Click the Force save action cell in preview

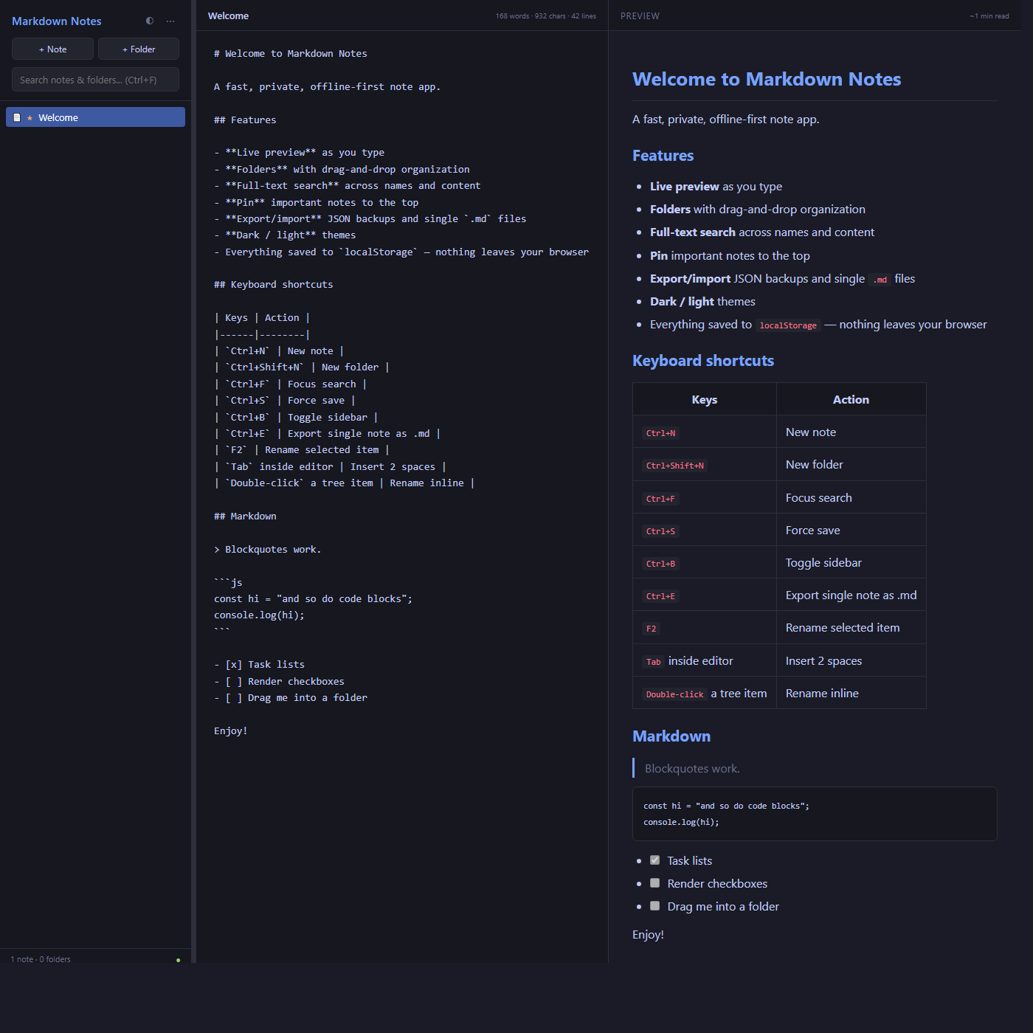pyautogui.click(x=851, y=530)
